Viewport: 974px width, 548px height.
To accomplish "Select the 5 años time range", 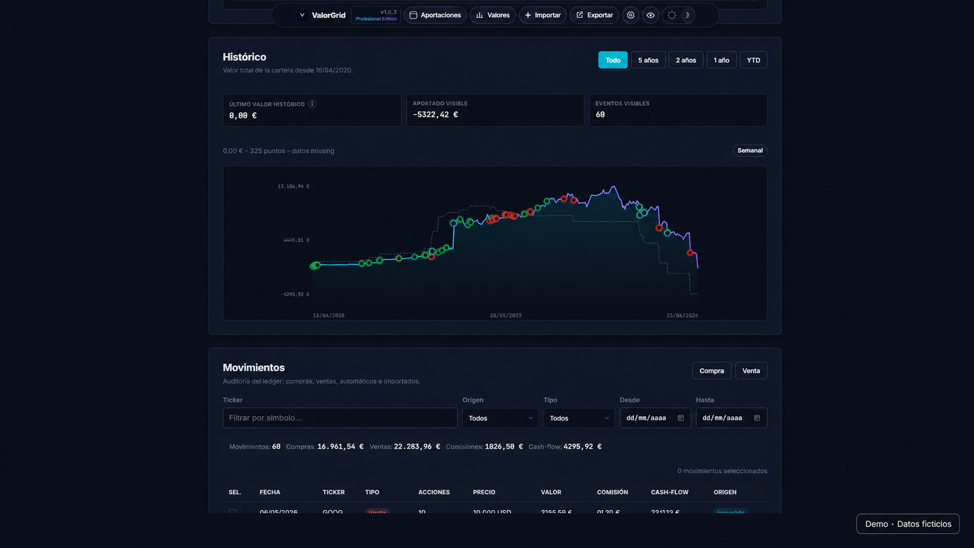I will 648,60.
